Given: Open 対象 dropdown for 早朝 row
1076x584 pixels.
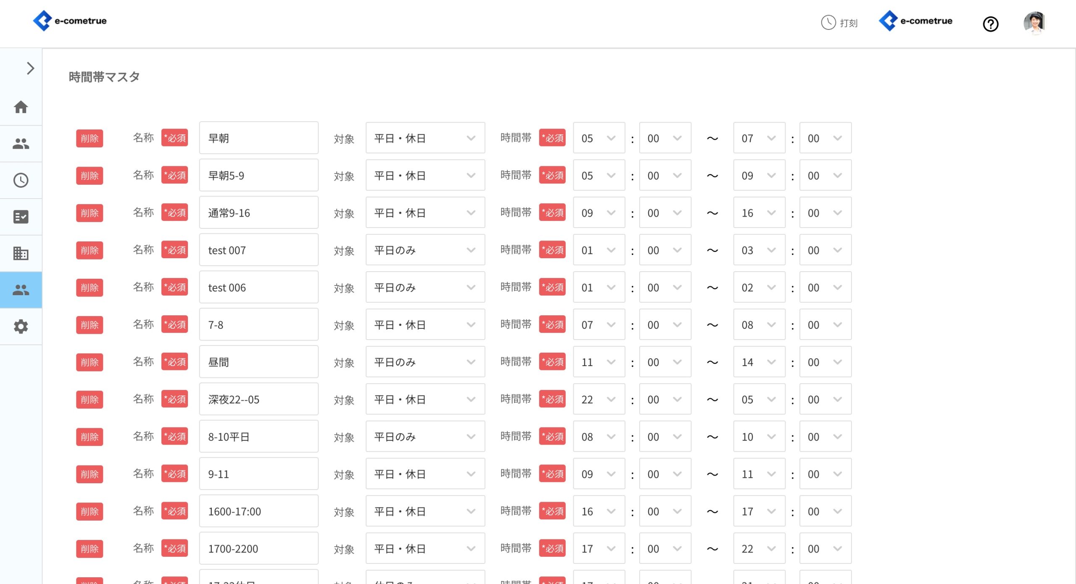Looking at the screenshot, I should (x=425, y=138).
